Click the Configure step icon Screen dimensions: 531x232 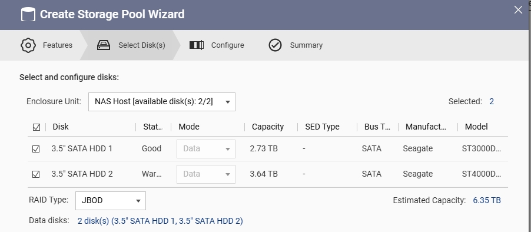tap(197, 45)
